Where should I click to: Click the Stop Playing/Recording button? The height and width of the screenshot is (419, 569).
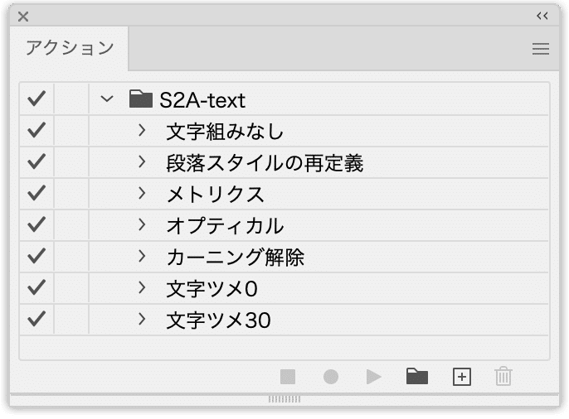(x=288, y=377)
